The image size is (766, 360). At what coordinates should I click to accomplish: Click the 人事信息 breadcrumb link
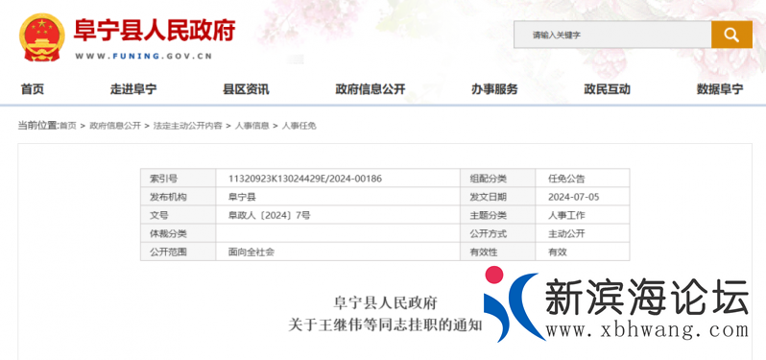click(252, 126)
